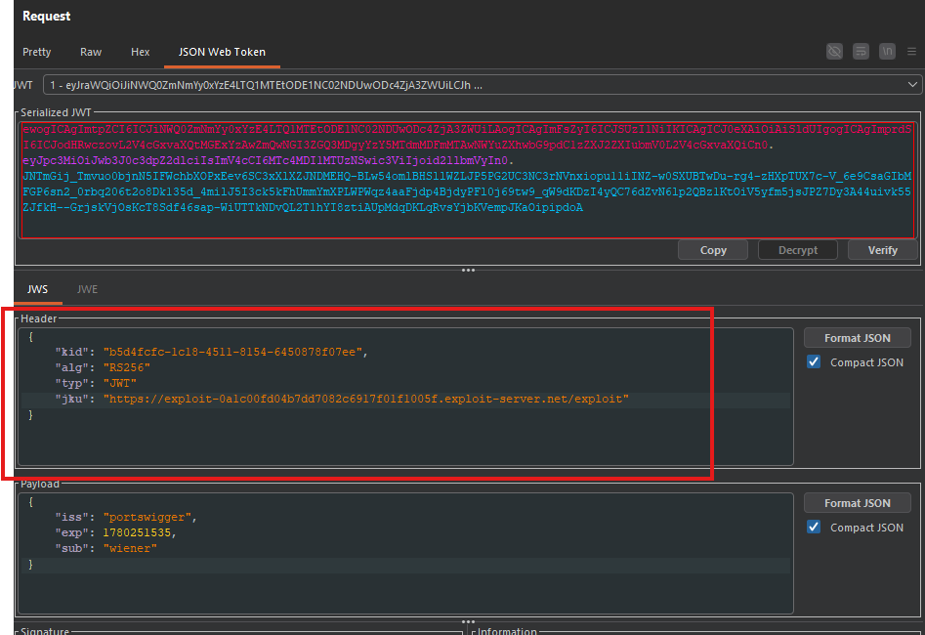
Task: Switch to the Raw tab
Action: tap(91, 52)
